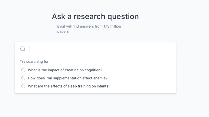Choose "What are the effects of sleep training on infants?"
Image resolution: width=209 pixels, height=117 pixels.
click(x=69, y=86)
